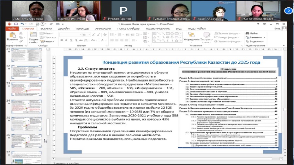Toggle bold formatting (Ж)
294x165 pixels.
point(61,40)
